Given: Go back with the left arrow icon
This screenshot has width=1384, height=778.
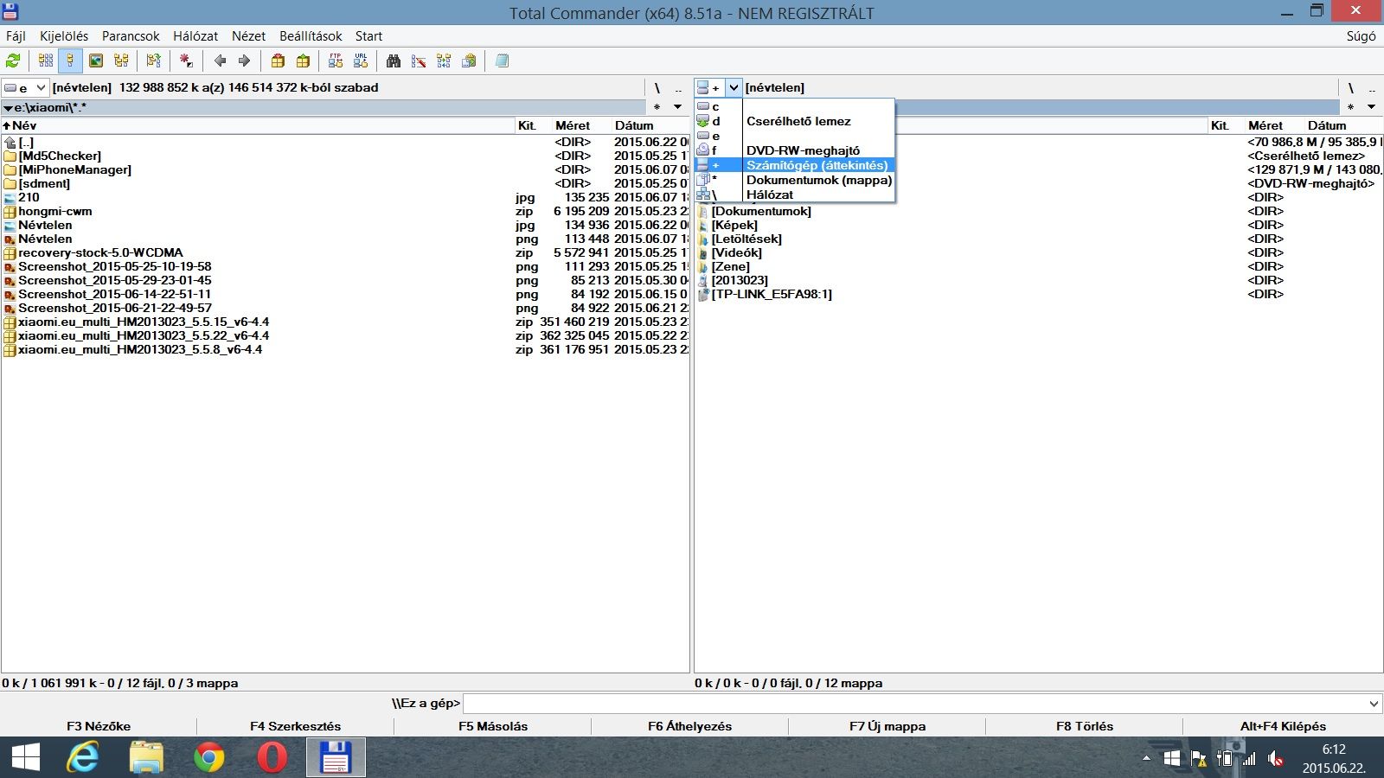Looking at the screenshot, I should point(220,61).
